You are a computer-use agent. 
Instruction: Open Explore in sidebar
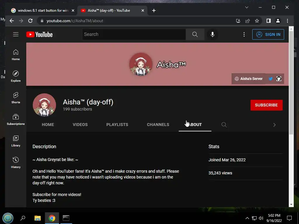tap(16, 76)
